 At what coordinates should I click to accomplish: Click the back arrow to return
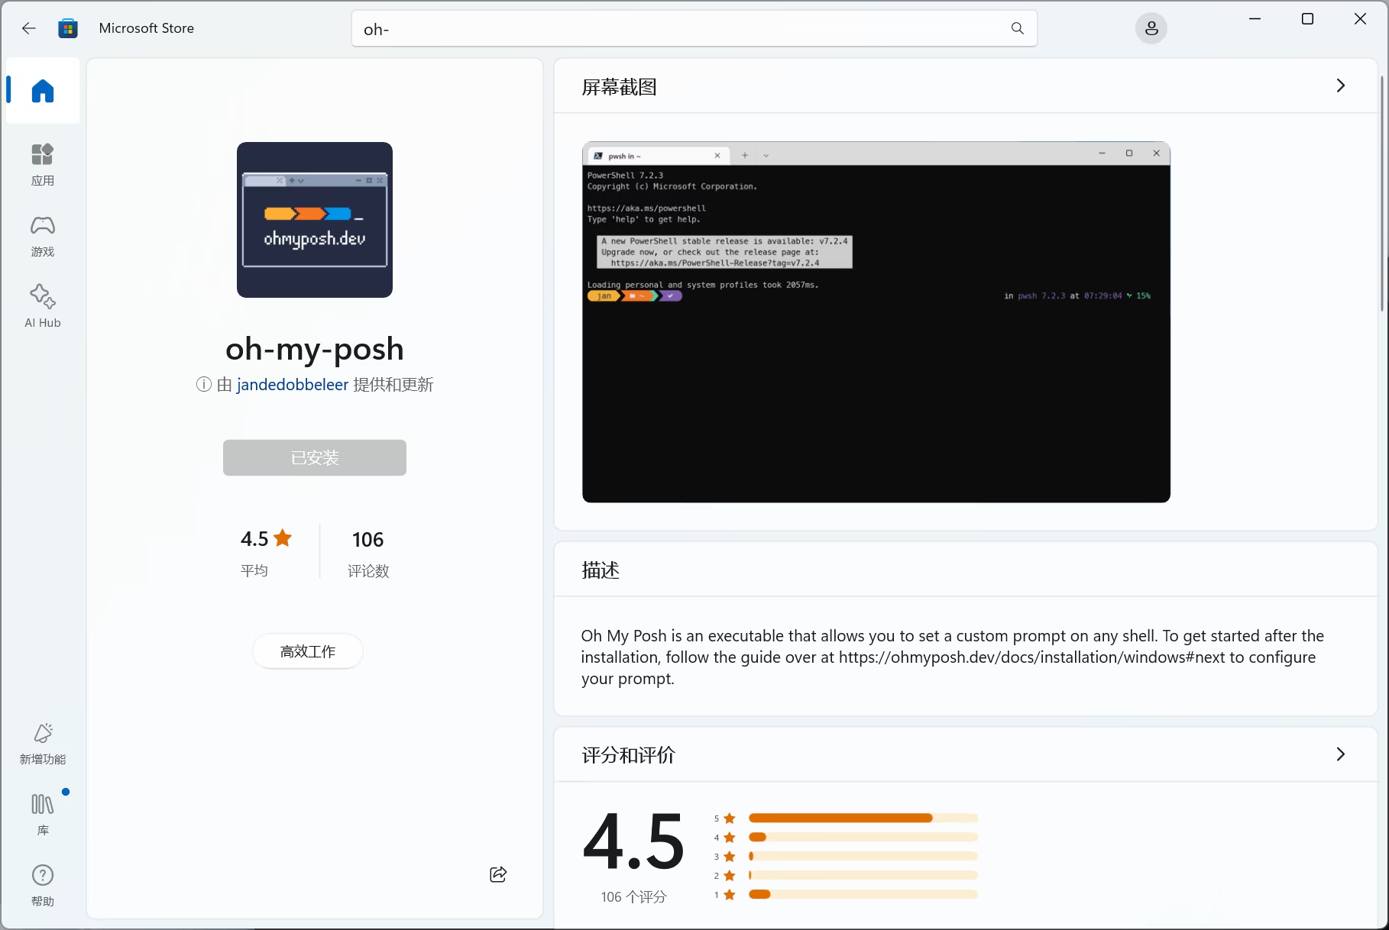tap(28, 28)
